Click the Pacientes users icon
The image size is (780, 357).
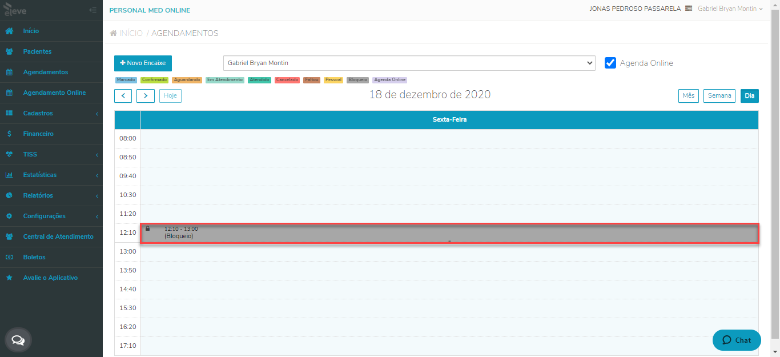pos(9,51)
